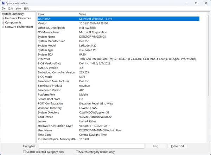Viewport: 211px width, 155px height.
Task: Select the System SKU row
Action: (x=119, y=54)
